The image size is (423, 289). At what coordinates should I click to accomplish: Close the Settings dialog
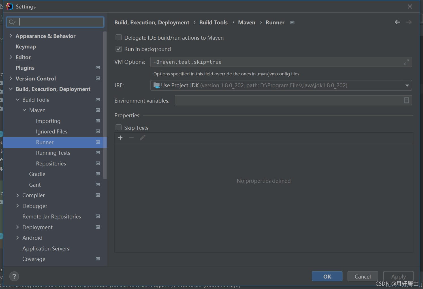410,6
